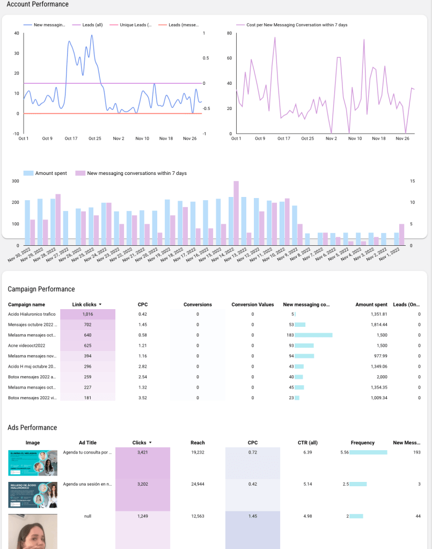The image size is (432, 549).
Task: Click the Amount spent blue legend swatch
Action: 28,173
